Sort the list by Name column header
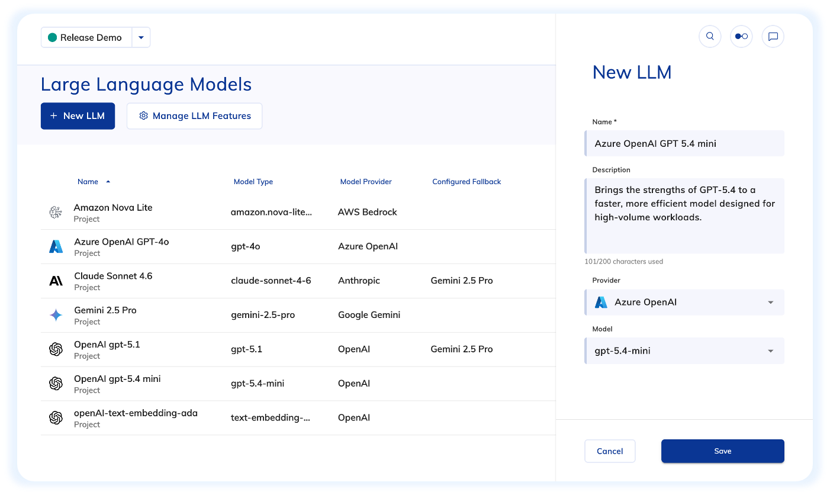 coord(88,182)
